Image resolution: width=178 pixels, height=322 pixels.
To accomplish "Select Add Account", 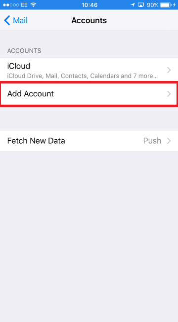I will point(89,94).
